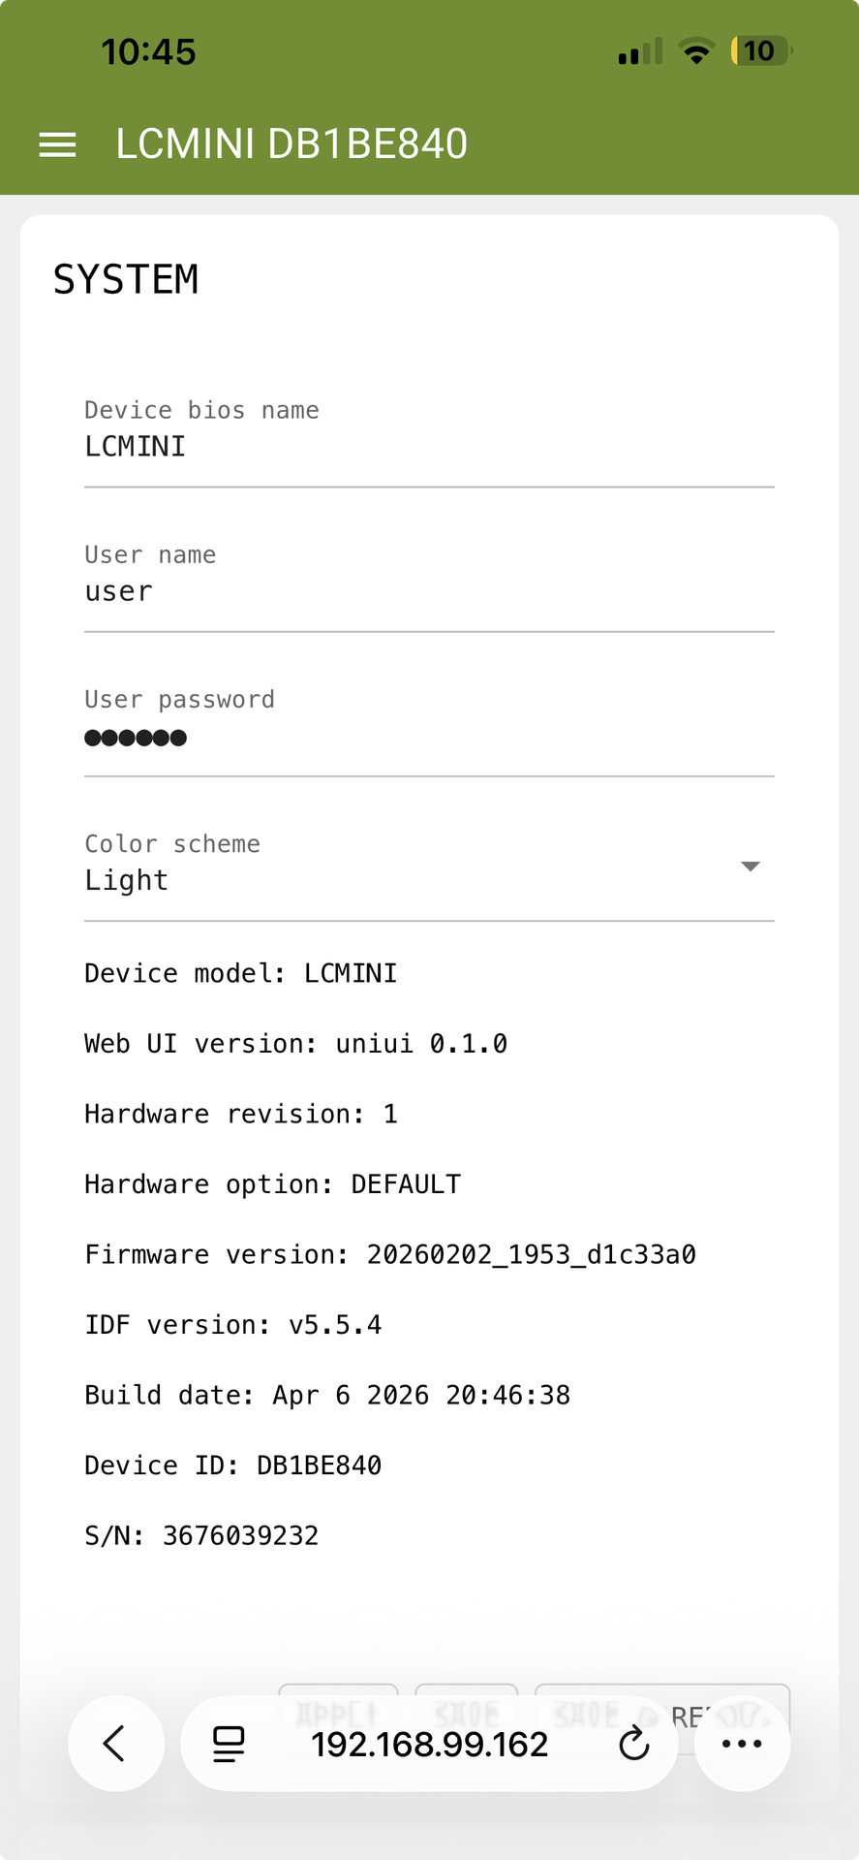859x1860 pixels.
Task: Tap the status bar clock 10:45
Action: click(148, 51)
